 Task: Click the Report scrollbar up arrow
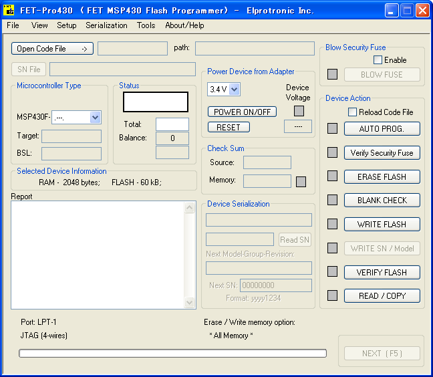click(x=190, y=207)
